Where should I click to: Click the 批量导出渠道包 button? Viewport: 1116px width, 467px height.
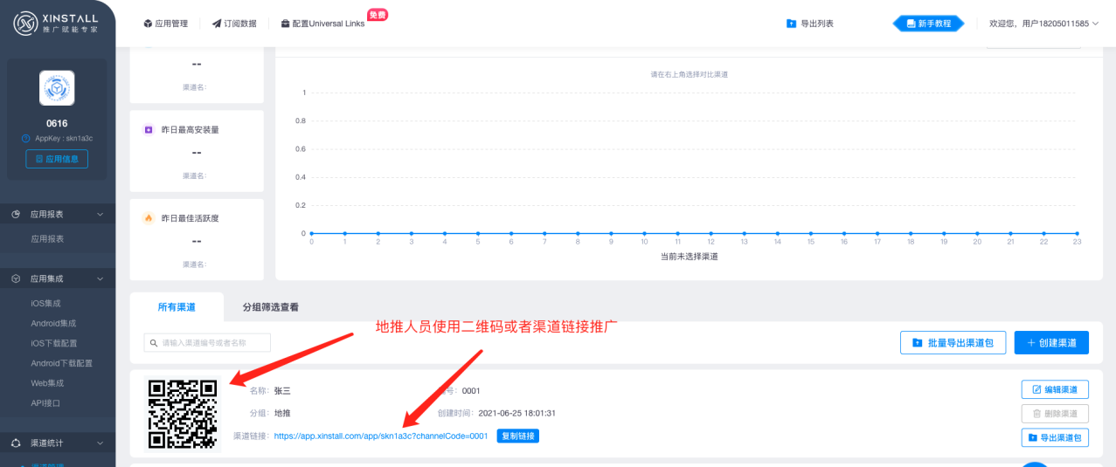(x=953, y=343)
